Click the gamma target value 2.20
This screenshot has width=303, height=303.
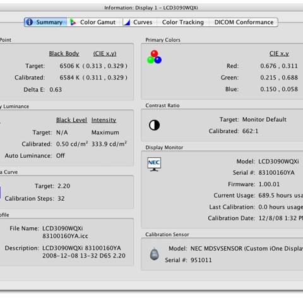[64, 186]
